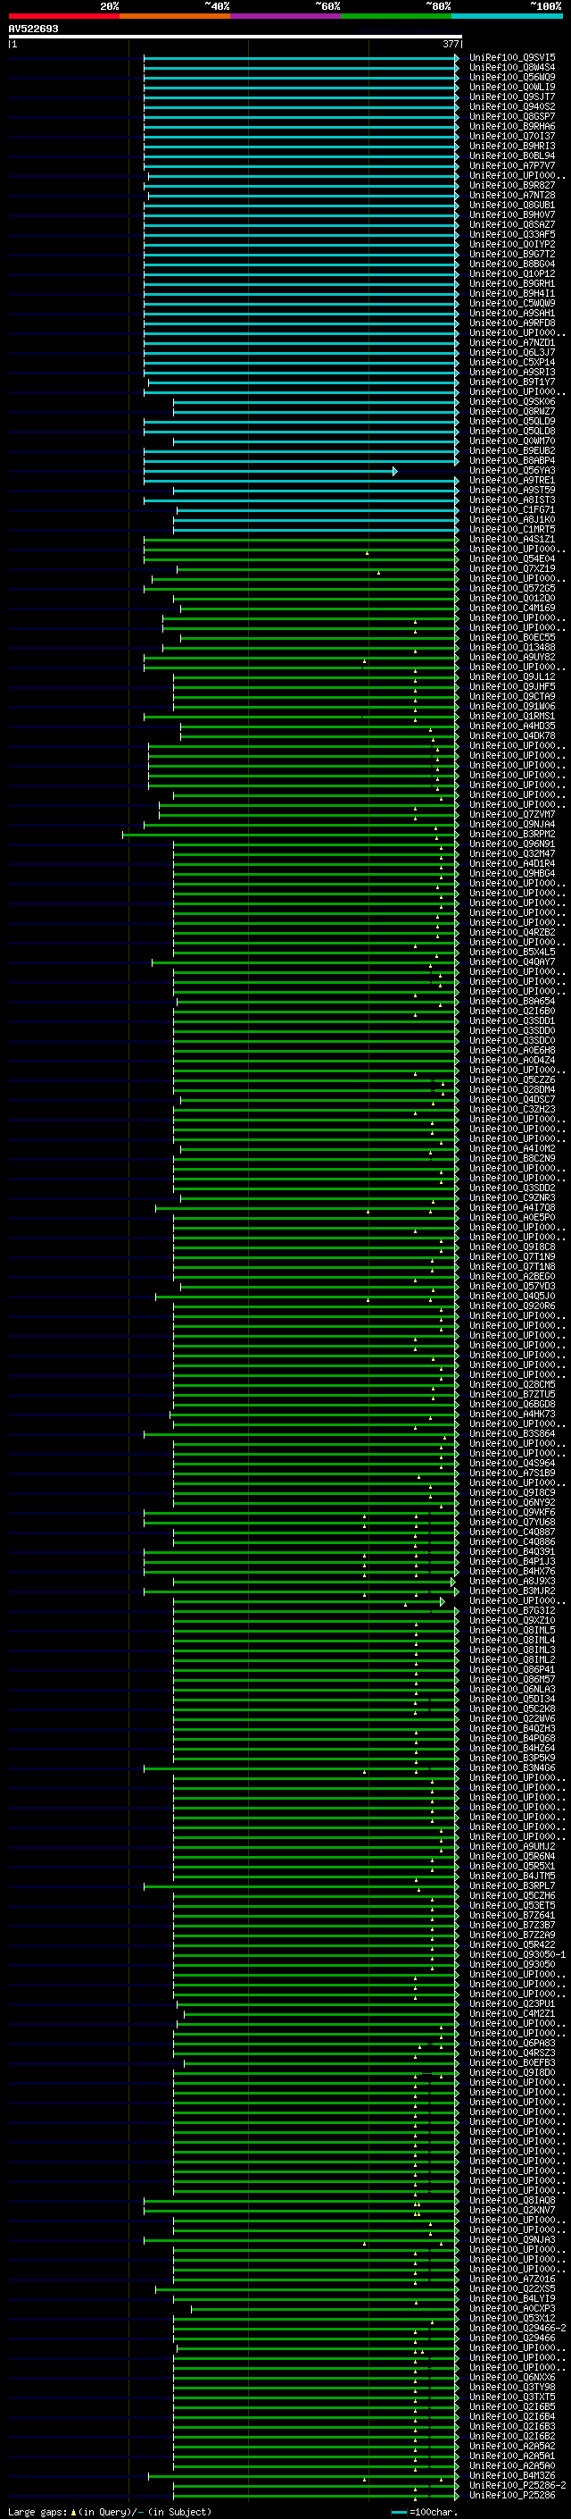Select the UniRef100_A0CXP3 label
The width and height of the screenshot is (571, 2519).
(512, 2309)
